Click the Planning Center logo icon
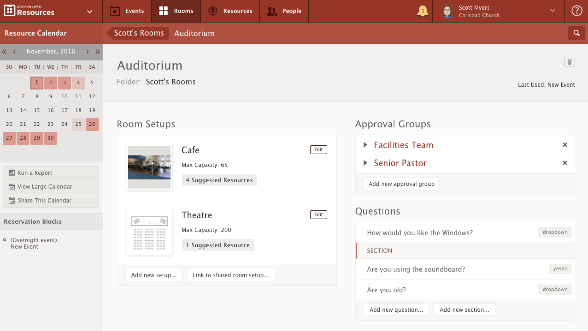588x331 pixels. pyautogui.click(x=9, y=10)
